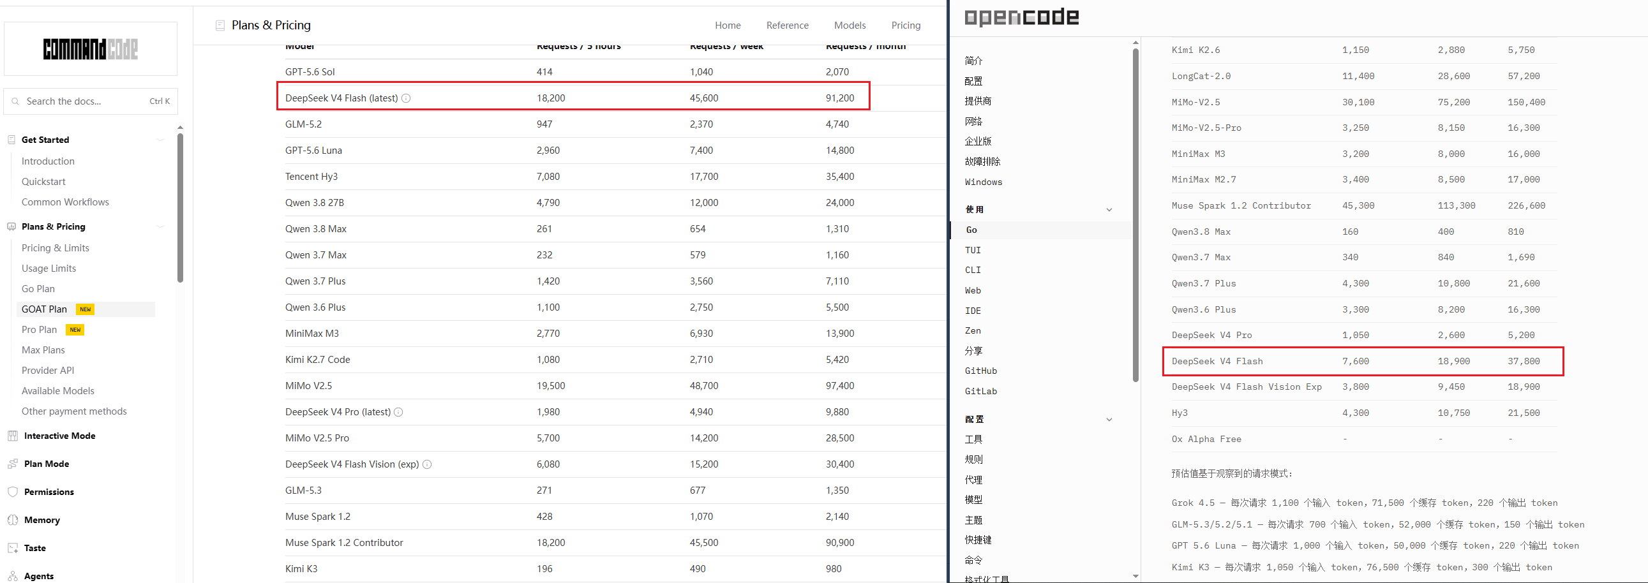The height and width of the screenshot is (583, 1648).
Task: Click the opencode logo
Action: click(1021, 17)
